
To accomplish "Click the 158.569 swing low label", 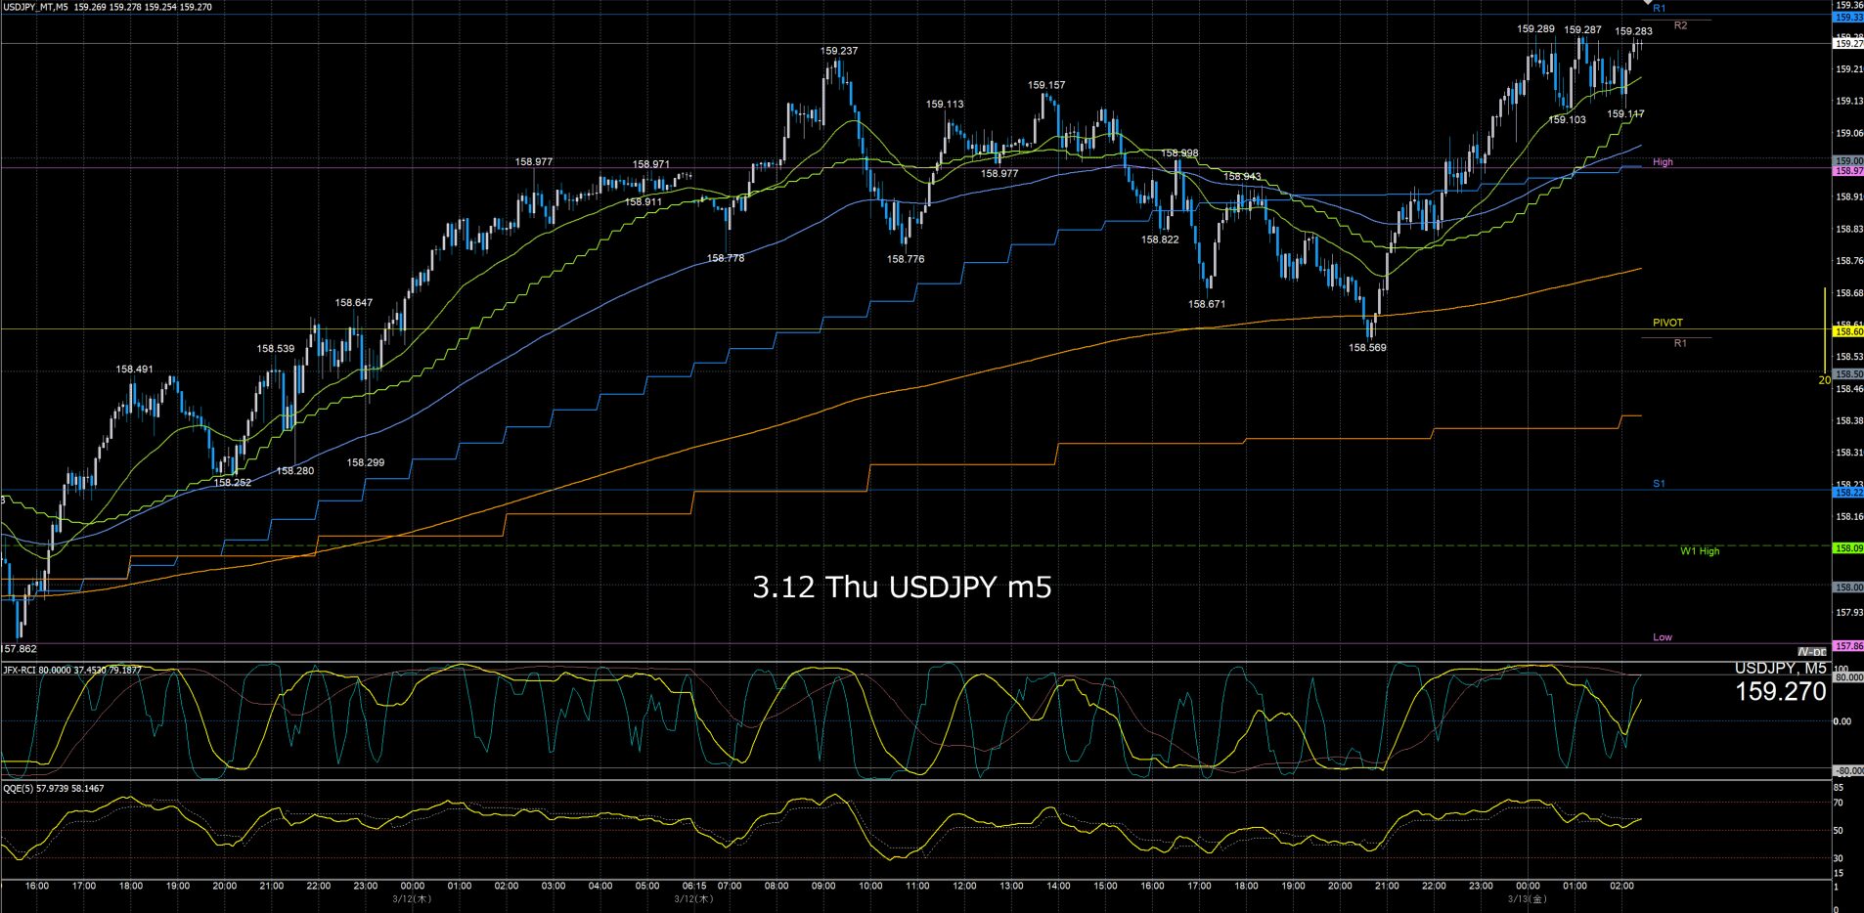I will [x=1367, y=347].
